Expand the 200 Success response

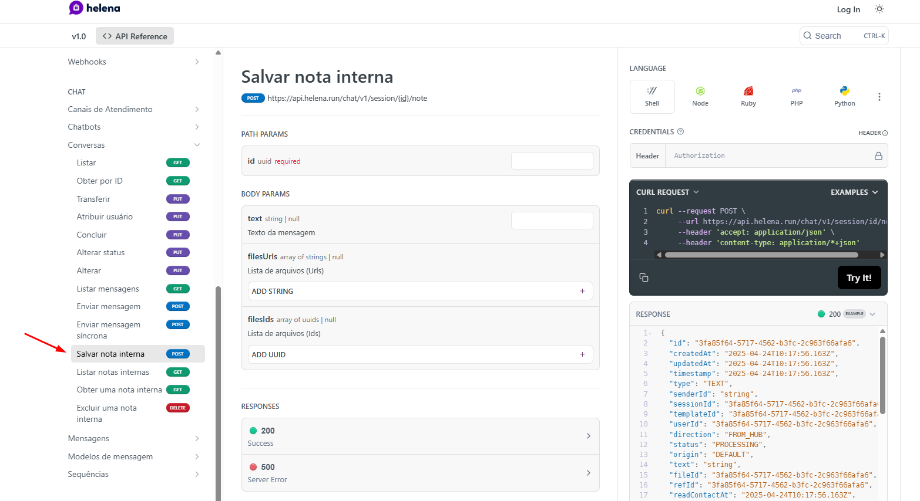coord(420,436)
